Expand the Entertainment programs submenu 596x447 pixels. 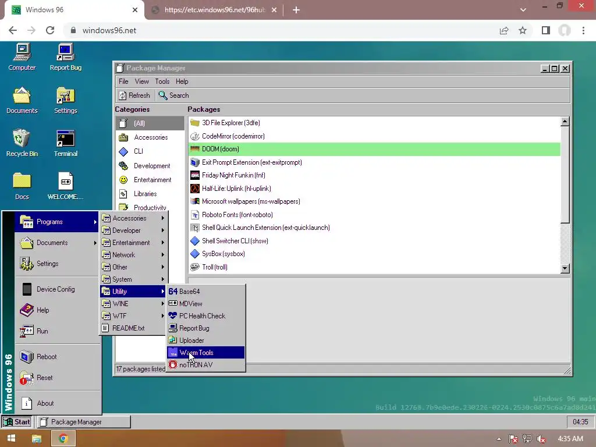[133, 243]
